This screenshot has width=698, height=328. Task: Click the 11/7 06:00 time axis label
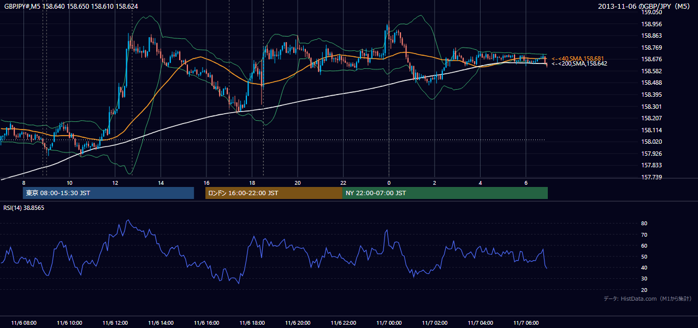[525, 323]
